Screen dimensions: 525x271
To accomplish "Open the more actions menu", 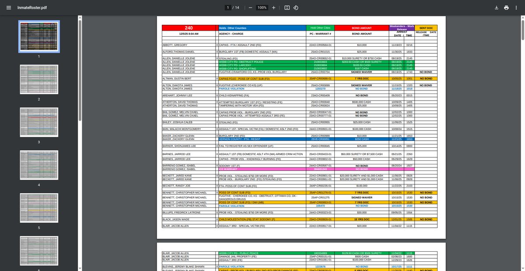I will 516,8.
